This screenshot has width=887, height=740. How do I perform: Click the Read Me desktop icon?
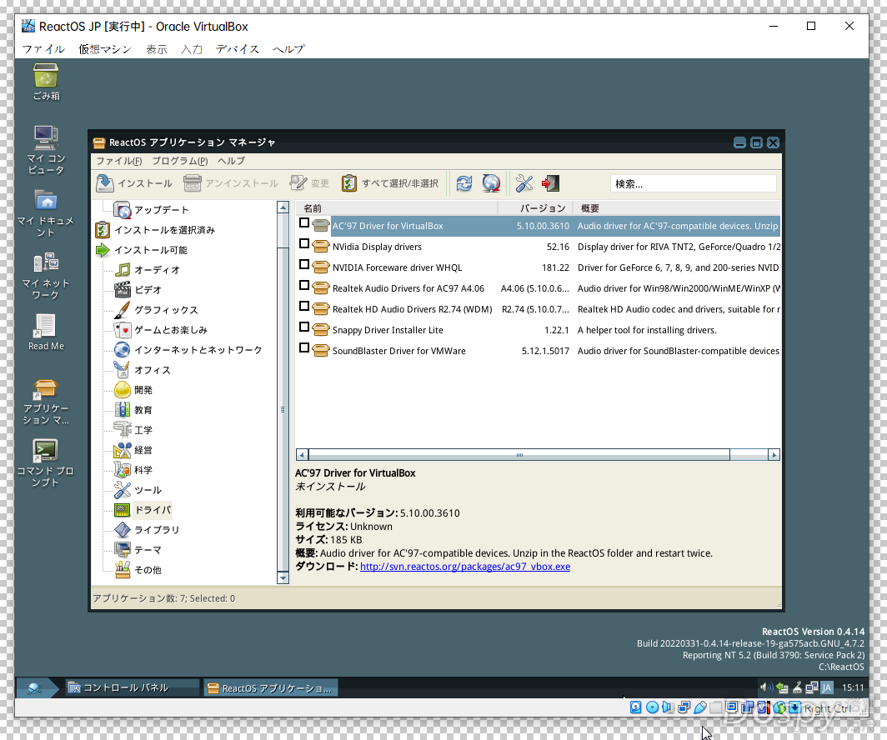point(46,332)
